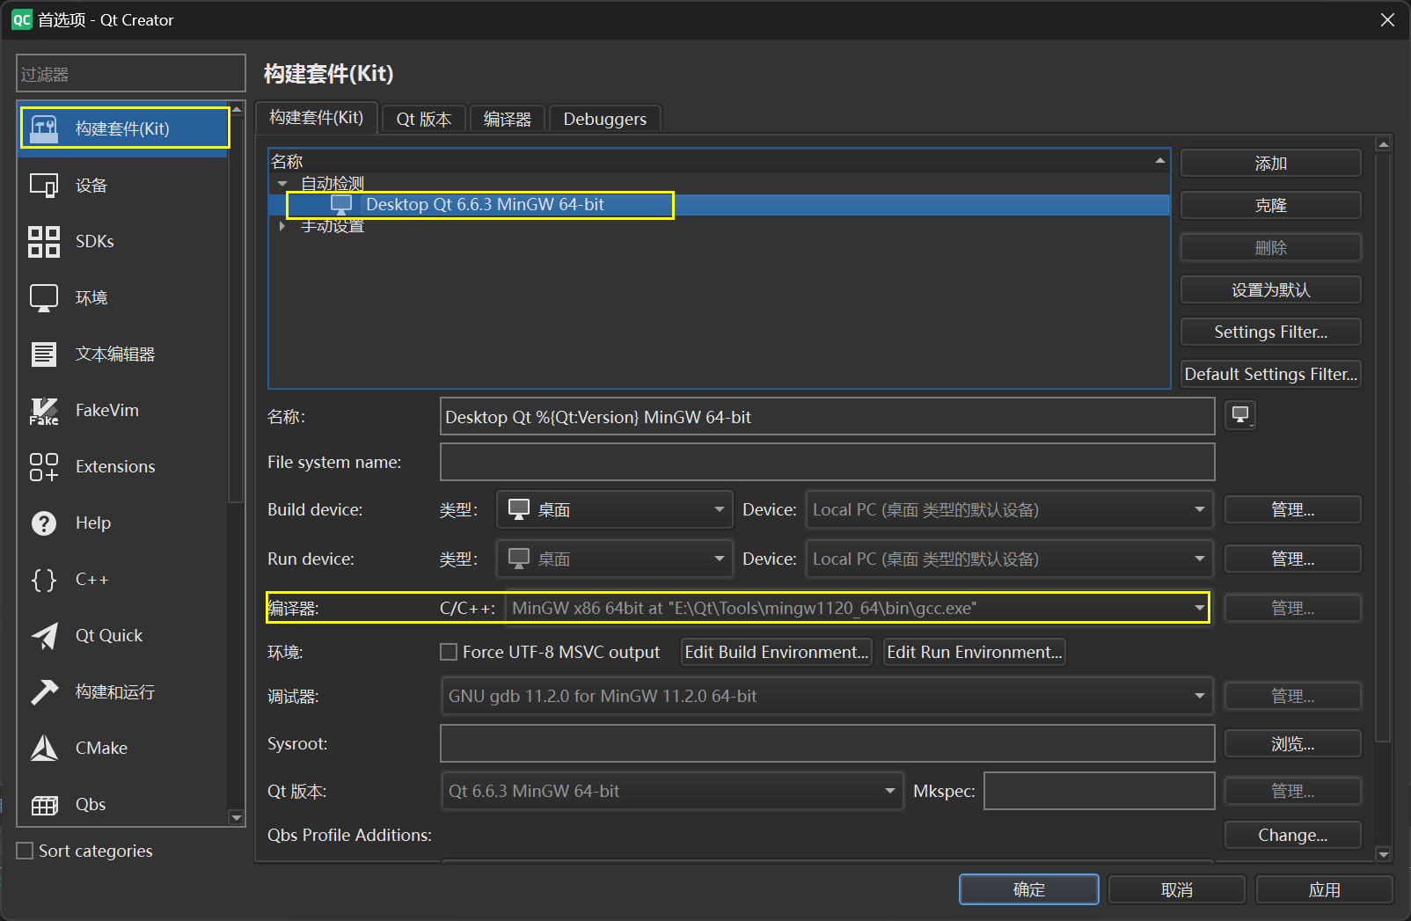The height and width of the screenshot is (921, 1411).
Task: Enable the Sort categories checkbox
Action: (26, 851)
